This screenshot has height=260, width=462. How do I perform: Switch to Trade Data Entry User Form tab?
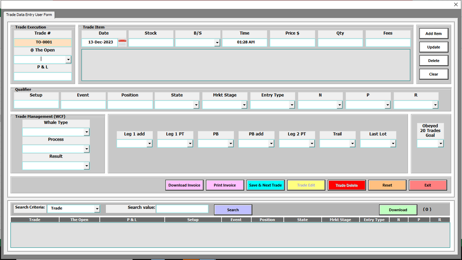pos(30,15)
